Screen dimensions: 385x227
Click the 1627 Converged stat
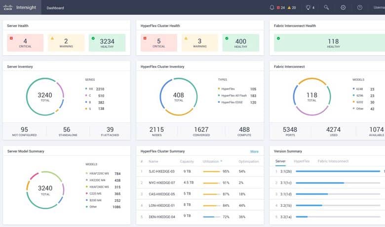pyautogui.click(x=201, y=131)
